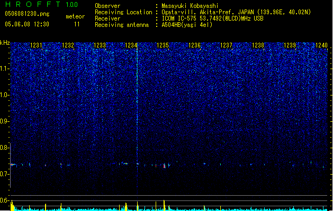Screen dimensions: 333x211
Task: Click the "Receiver" field label
Action: 107,18
